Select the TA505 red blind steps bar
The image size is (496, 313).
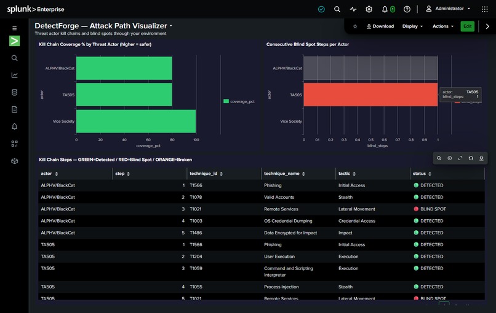pyautogui.click(x=370, y=95)
